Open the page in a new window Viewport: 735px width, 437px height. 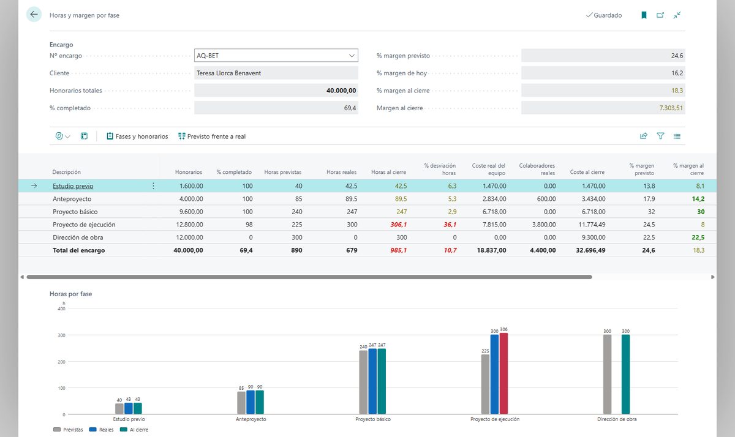pos(660,15)
